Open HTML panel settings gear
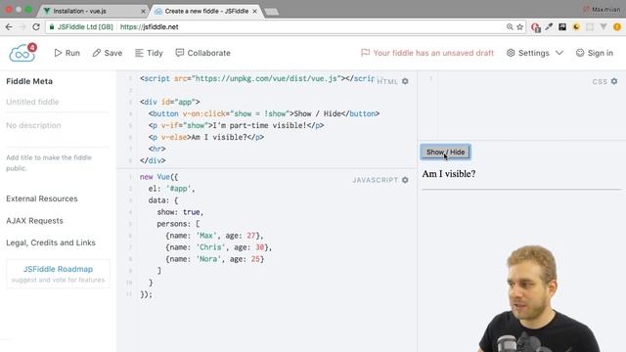 click(x=405, y=81)
